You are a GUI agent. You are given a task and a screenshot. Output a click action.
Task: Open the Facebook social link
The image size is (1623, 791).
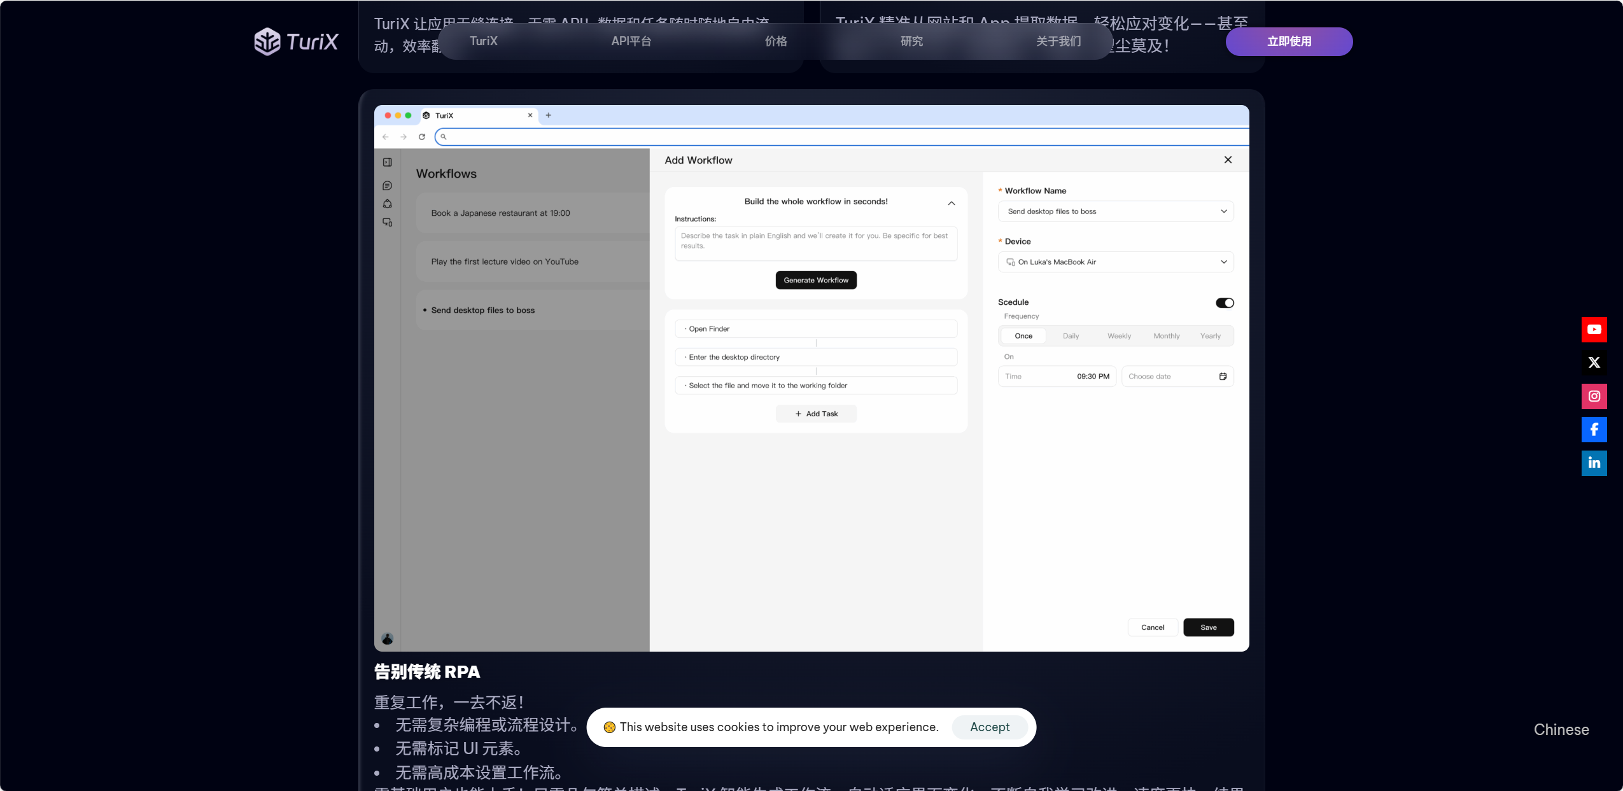(1594, 430)
